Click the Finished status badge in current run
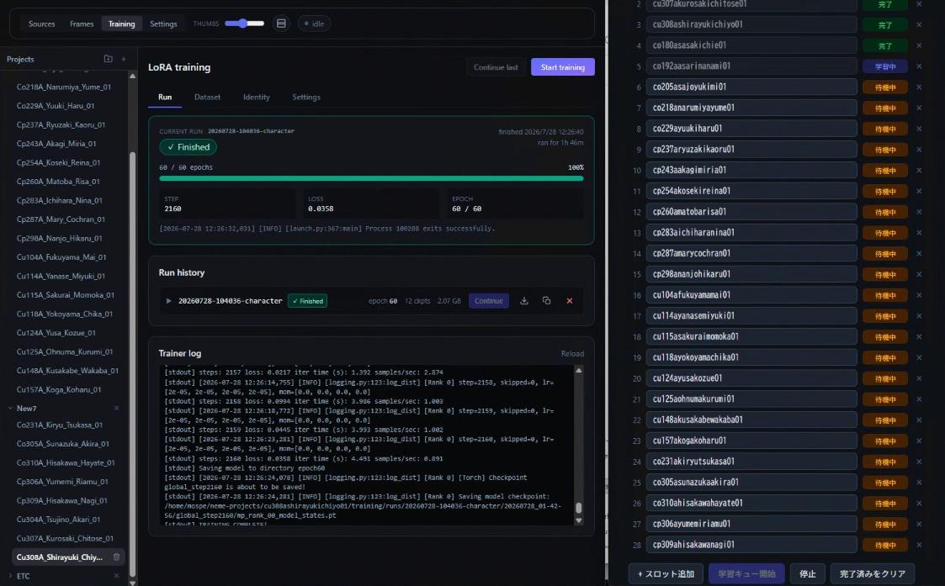Viewport: 945px width, 586px height. pos(188,147)
